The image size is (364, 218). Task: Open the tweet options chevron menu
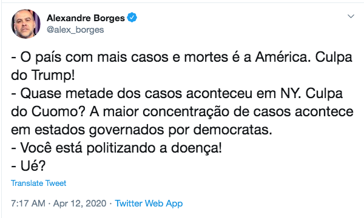point(351,16)
